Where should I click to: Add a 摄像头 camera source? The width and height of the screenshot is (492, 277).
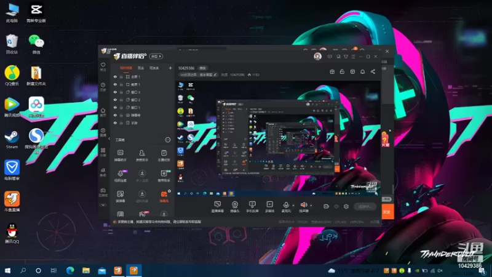[x=235, y=207]
